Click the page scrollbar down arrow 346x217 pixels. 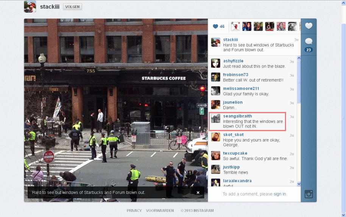pyautogui.click(x=344, y=215)
